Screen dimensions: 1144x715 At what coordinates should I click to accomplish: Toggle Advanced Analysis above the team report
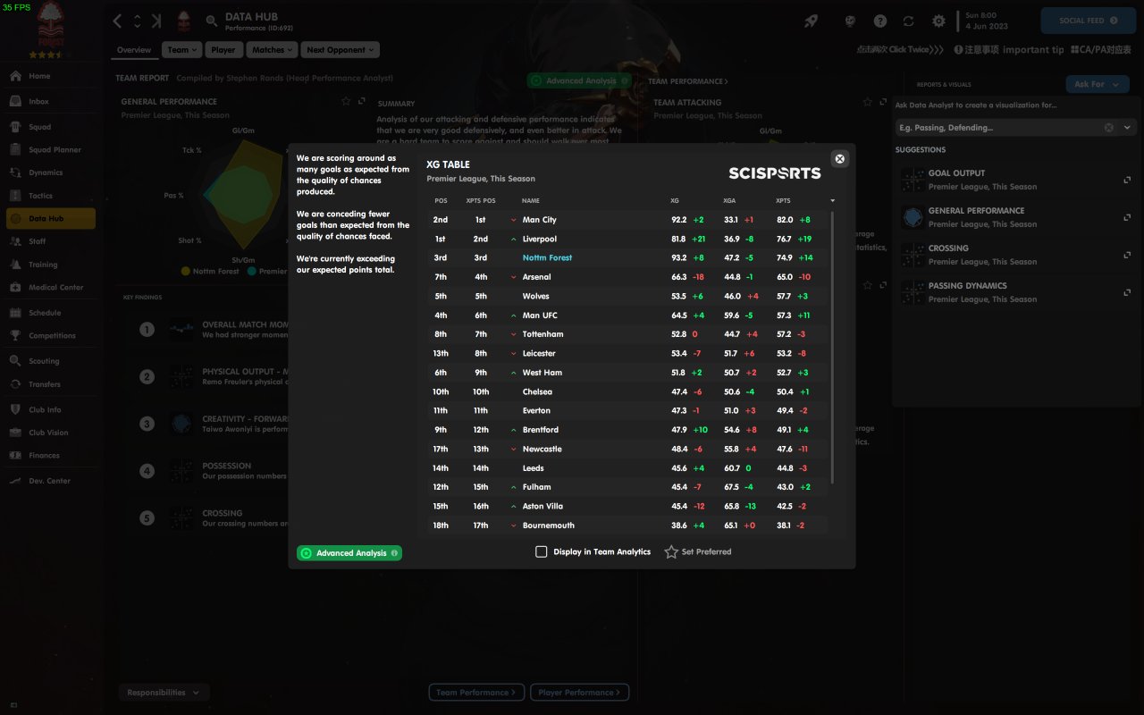click(x=580, y=81)
